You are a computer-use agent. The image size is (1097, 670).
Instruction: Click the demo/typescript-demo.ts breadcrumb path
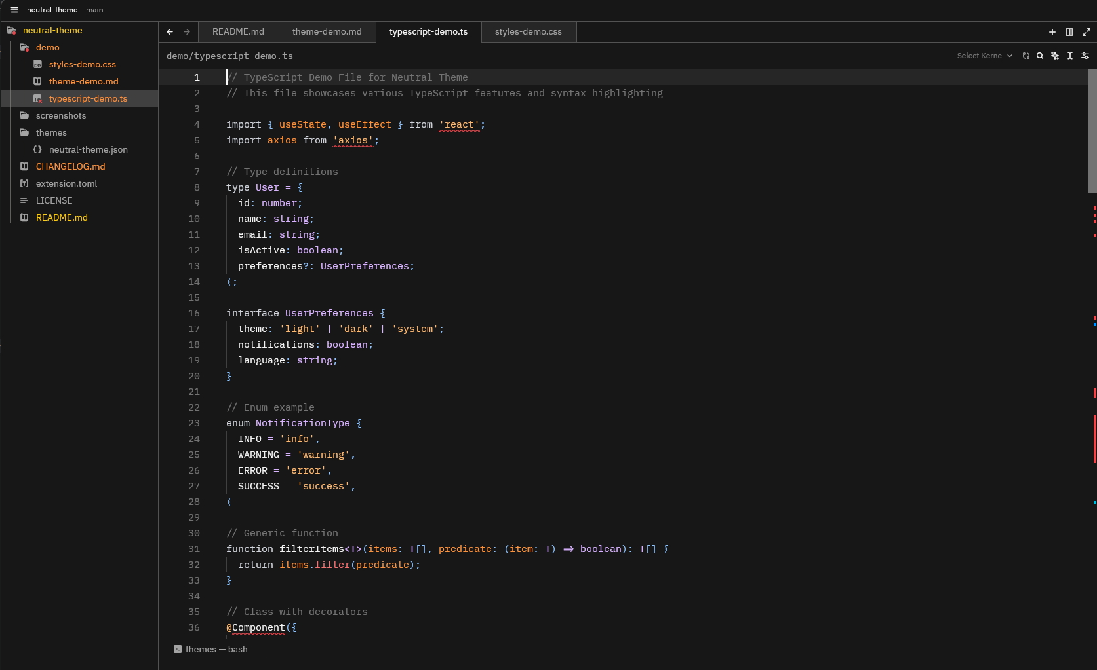[x=229, y=56]
